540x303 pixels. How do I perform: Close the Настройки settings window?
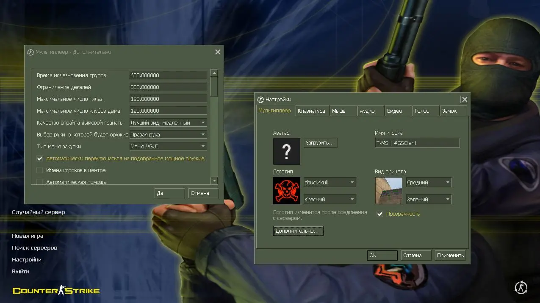pos(465,100)
